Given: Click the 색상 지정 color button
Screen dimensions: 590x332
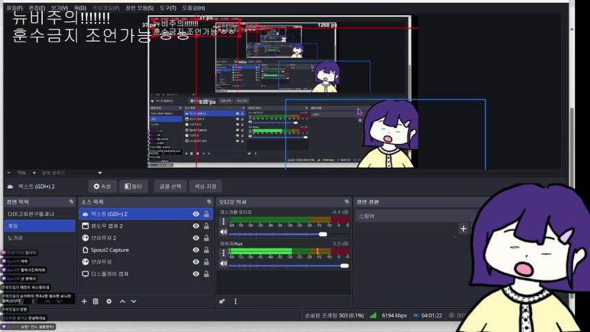Looking at the screenshot, I should [x=205, y=186].
